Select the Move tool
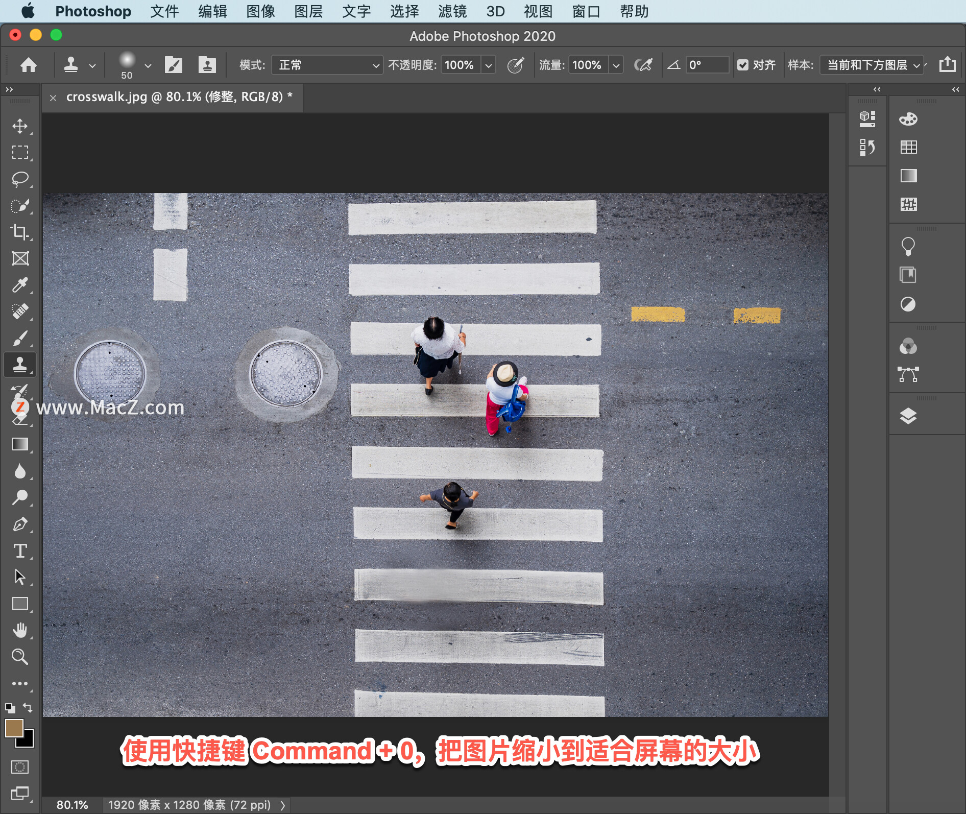This screenshot has height=814, width=966. coord(20,126)
